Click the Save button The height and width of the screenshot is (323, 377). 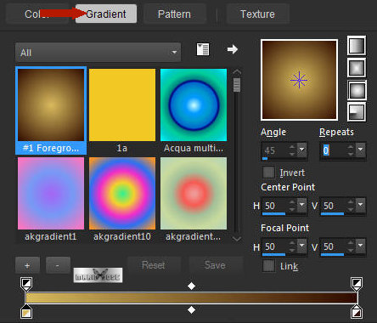click(x=215, y=265)
